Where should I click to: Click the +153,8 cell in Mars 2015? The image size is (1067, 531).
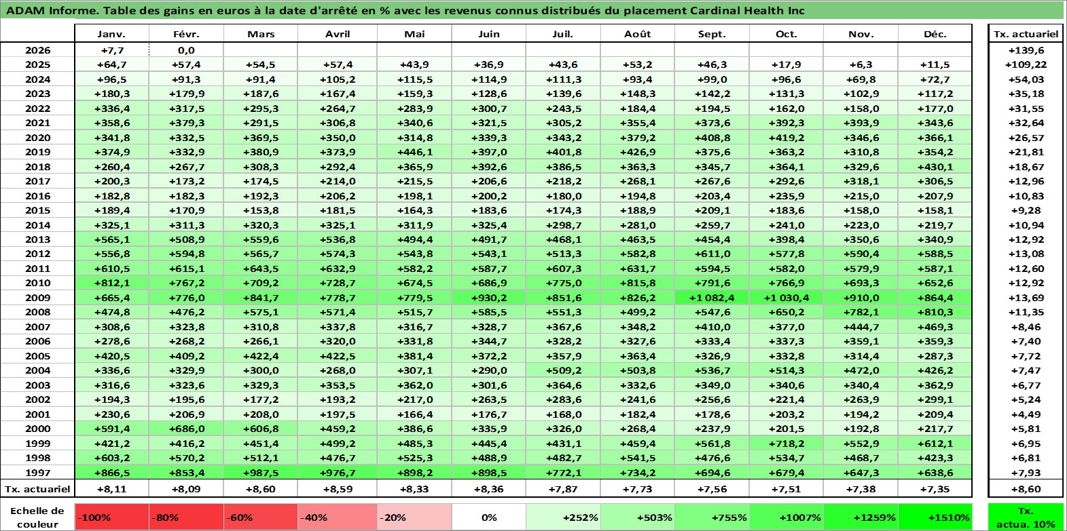pos(261,210)
